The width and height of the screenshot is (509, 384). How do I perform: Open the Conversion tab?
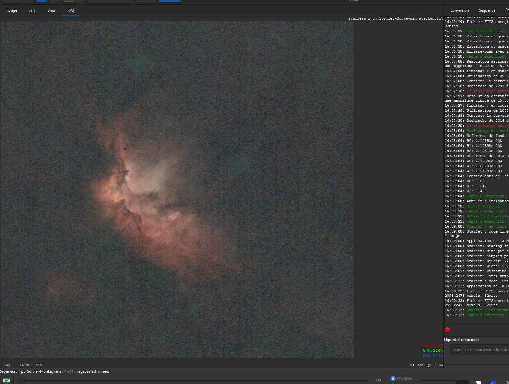click(460, 10)
